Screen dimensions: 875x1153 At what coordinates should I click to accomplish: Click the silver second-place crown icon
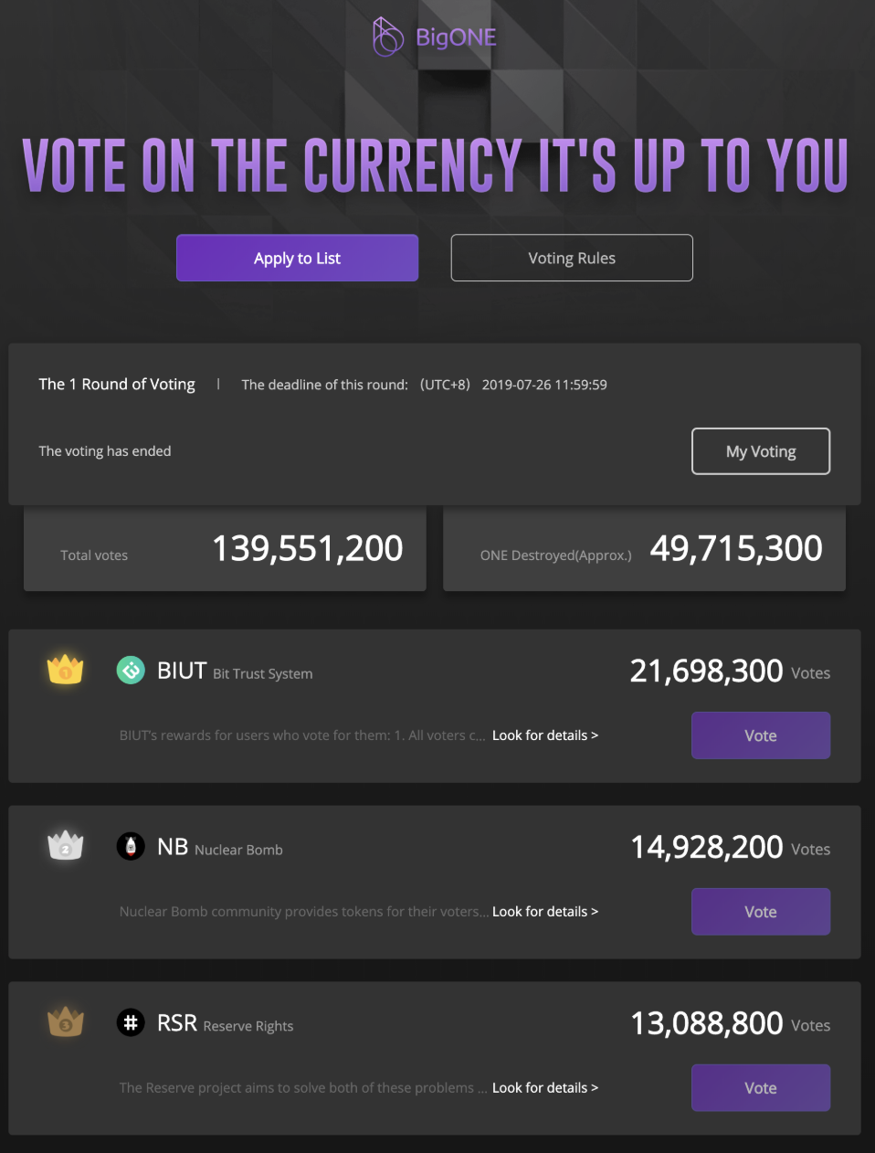66,846
